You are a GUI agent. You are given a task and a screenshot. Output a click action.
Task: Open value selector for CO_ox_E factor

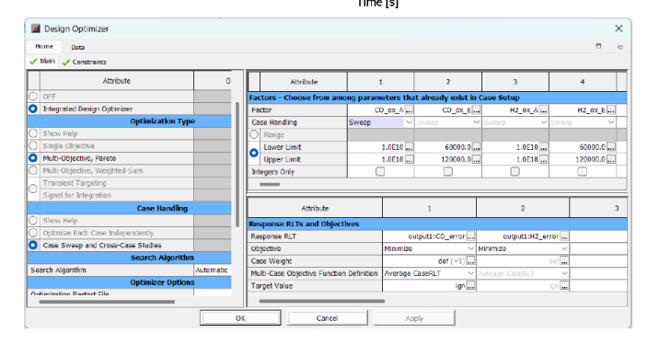[476, 109]
